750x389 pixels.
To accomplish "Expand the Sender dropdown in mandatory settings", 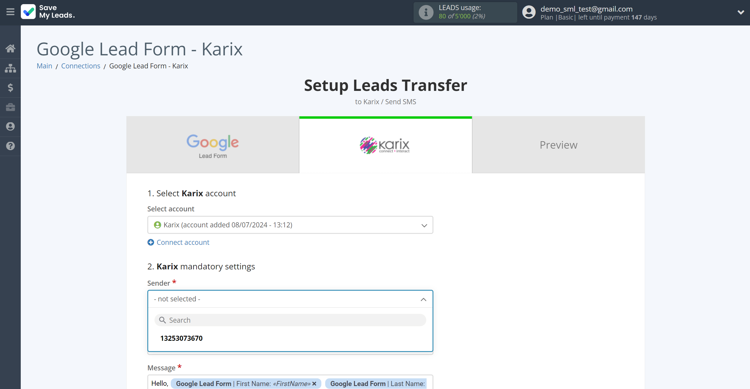I will point(290,299).
